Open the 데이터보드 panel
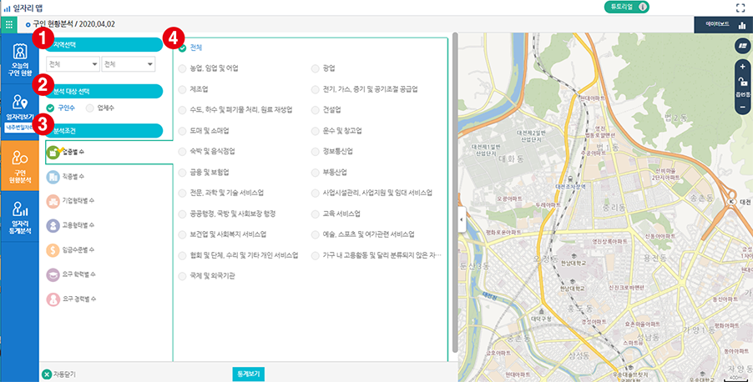 (723, 24)
